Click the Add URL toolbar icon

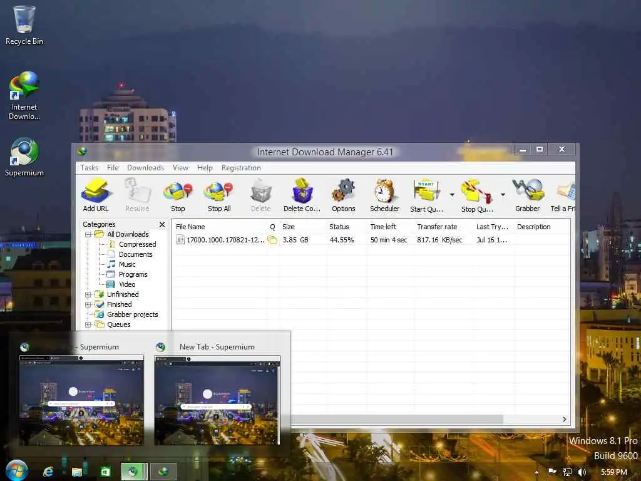point(96,195)
